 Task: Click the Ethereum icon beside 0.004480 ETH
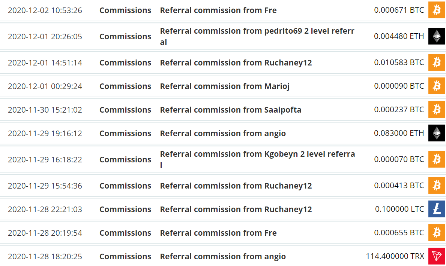437,36
